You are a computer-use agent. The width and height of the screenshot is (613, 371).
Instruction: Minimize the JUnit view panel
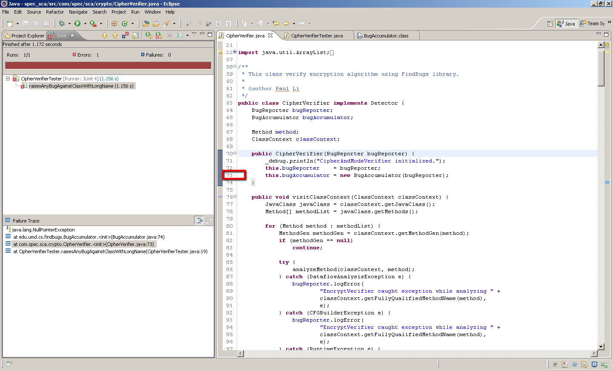coord(202,34)
